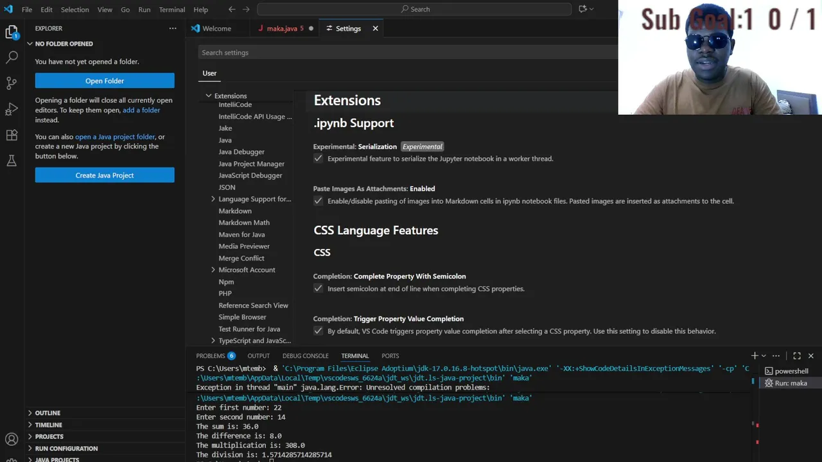
Task: Open the Run and Debug view icon
Action: coord(12,110)
